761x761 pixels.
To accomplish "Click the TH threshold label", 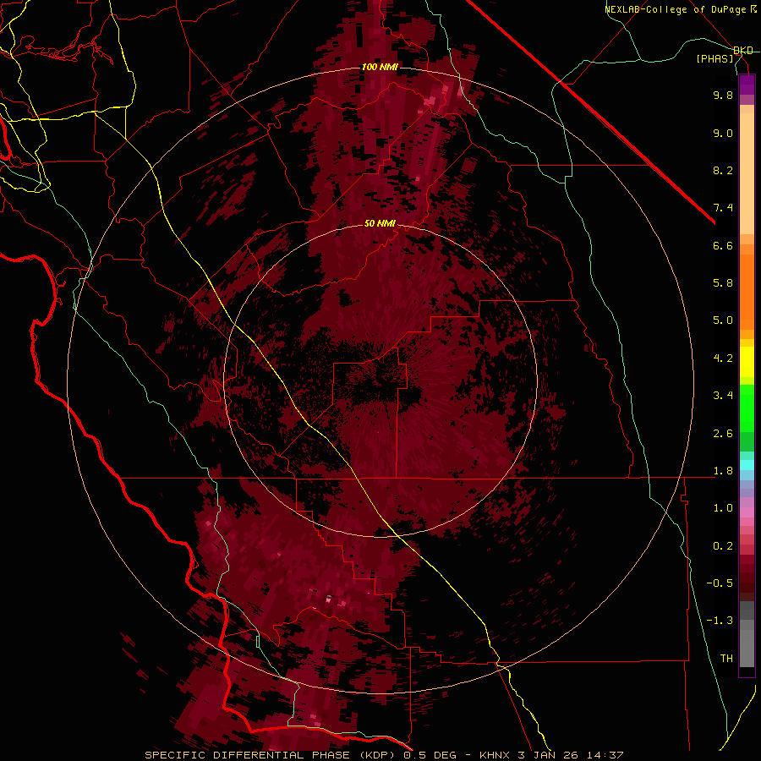I will [x=726, y=659].
